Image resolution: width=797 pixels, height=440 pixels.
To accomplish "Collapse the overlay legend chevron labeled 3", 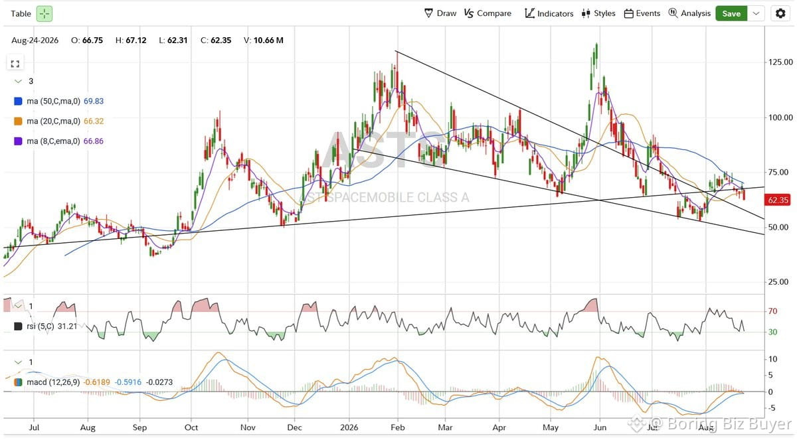I will pos(18,81).
